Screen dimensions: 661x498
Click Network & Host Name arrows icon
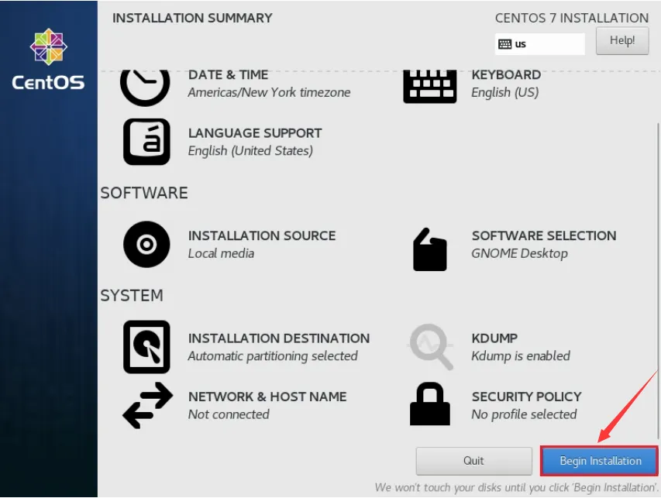tap(147, 405)
